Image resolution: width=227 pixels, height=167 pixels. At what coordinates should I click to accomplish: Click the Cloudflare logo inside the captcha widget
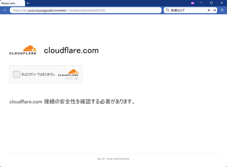(x=68, y=73)
